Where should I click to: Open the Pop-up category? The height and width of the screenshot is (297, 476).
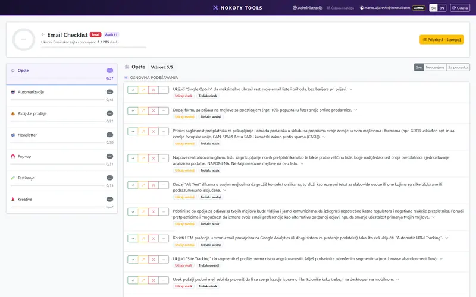tap(62, 160)
